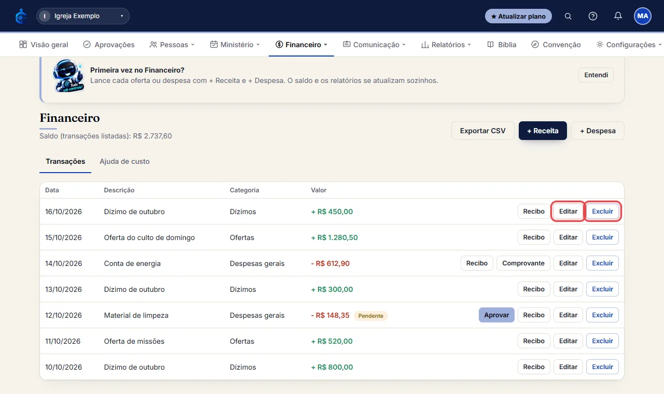The image size is (664, 394).
Task: Dismiss the banner with Entendi
Action: click(596, 75)
